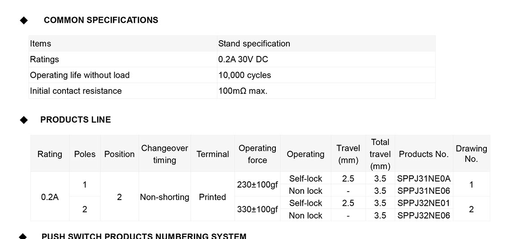Click the 'Stand specification' header cell
Image resolution: width=515 pixels, height=239 pixels.
click(x=254, y=44)
